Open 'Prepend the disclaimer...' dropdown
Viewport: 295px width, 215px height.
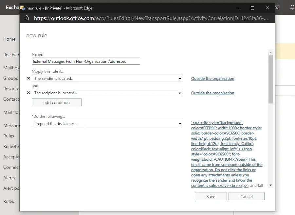coord(107,124)
